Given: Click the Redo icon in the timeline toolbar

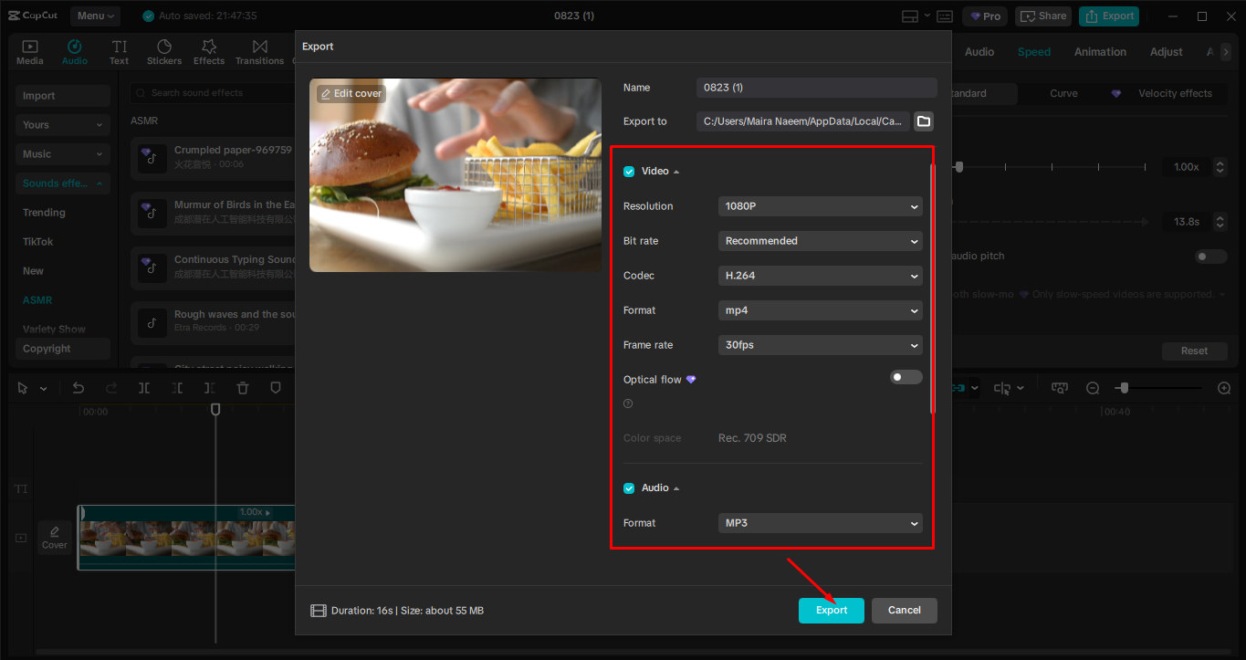Looking at the screenshot, I should [x=110, y=387].
